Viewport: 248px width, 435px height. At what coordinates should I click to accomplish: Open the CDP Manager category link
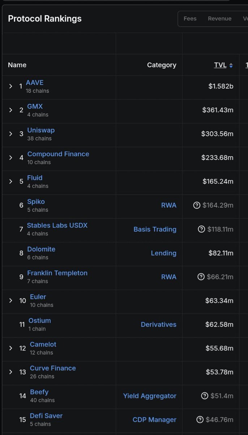coord(154,420)
